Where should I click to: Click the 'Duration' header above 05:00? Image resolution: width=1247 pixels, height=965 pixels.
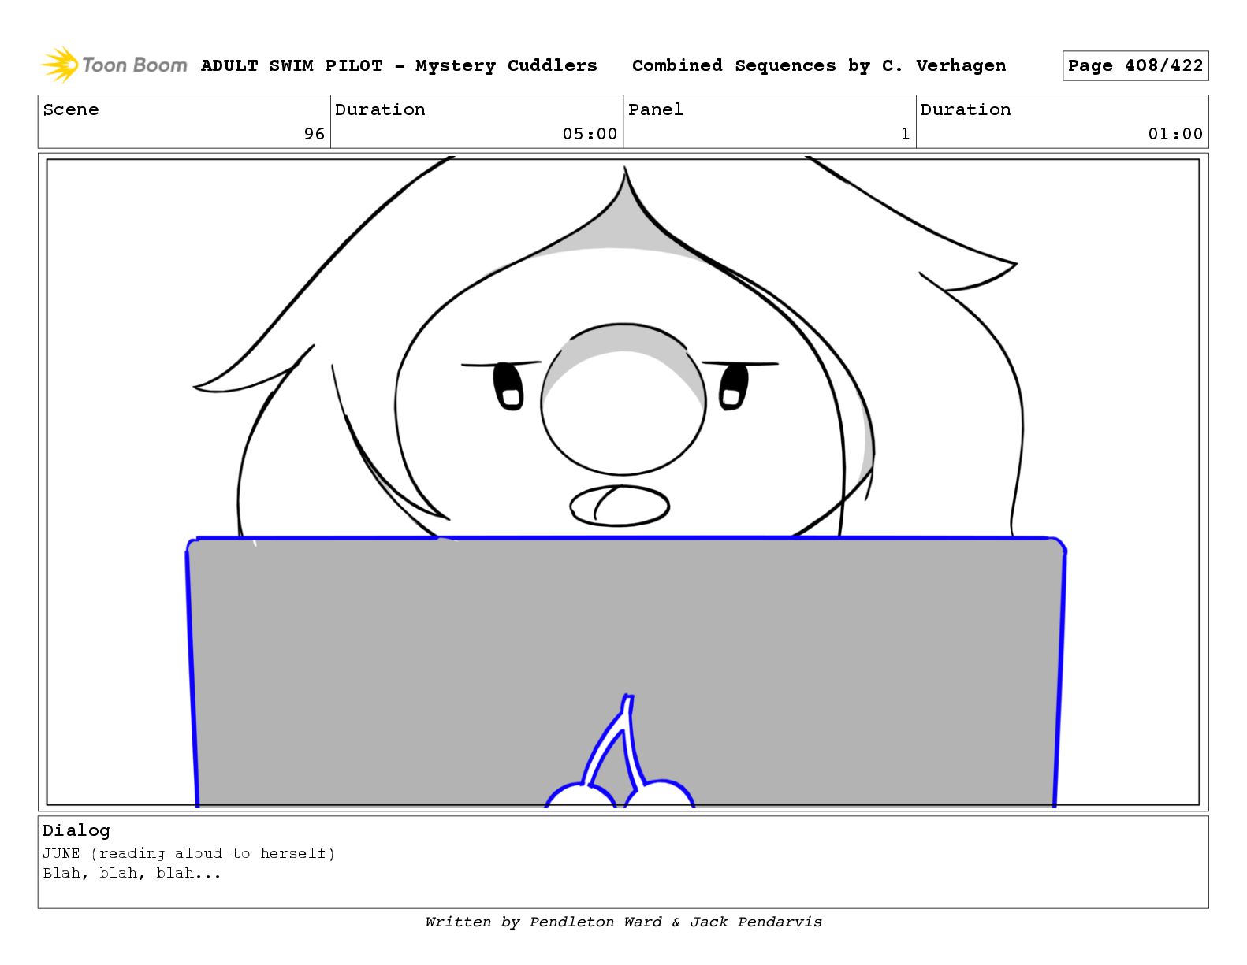[380, 109]
